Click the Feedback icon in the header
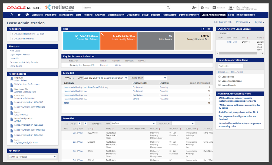Image resolution: width=272 pixels, height=165 pixels. pyautogui.click(x=214, y=7)
